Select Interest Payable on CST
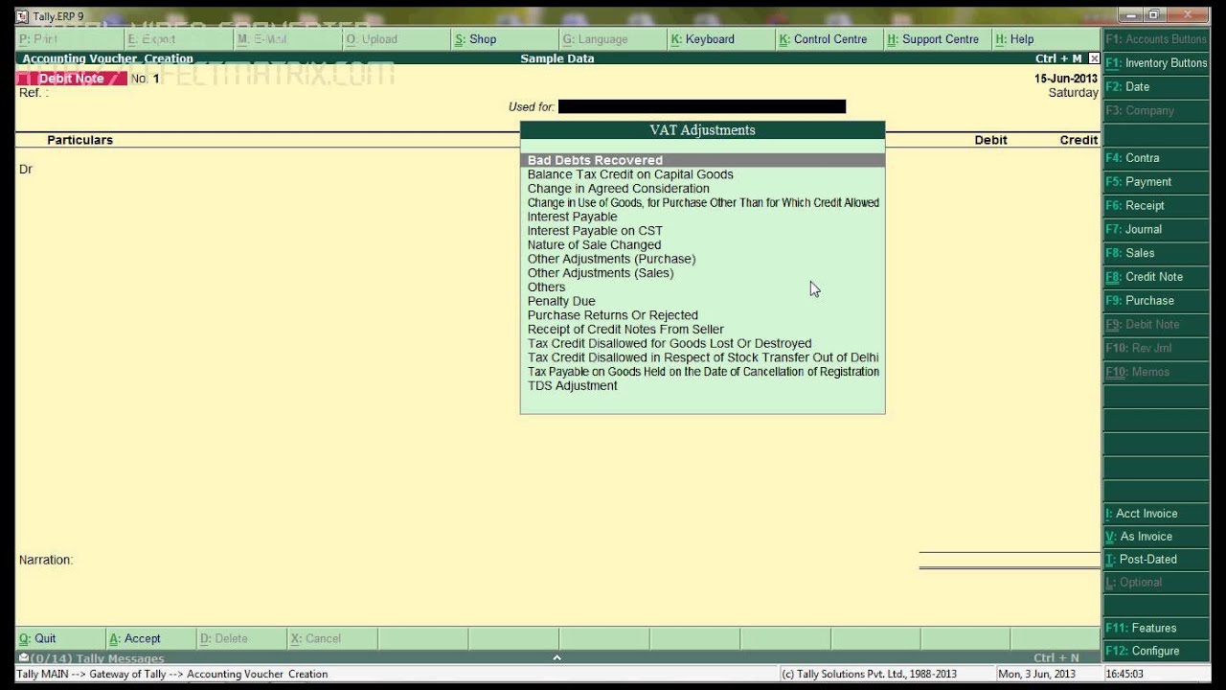The width and height of the screenshot is (1226, 690). pos(595,231)
